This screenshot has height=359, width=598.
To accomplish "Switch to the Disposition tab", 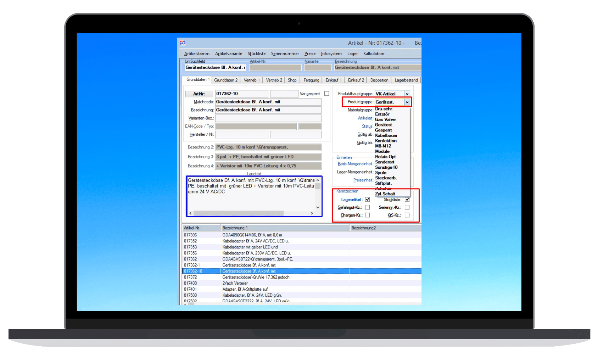I will click(379, 80).
